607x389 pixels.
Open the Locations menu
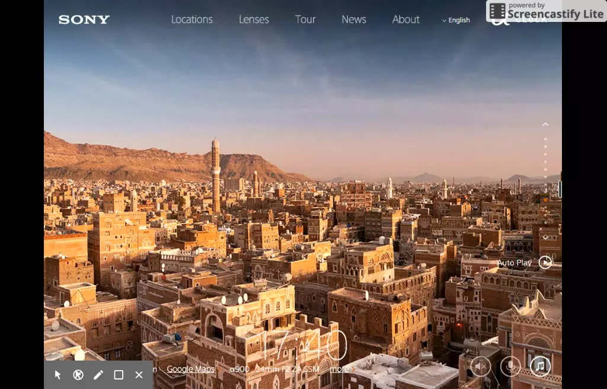tap(191, 20)
